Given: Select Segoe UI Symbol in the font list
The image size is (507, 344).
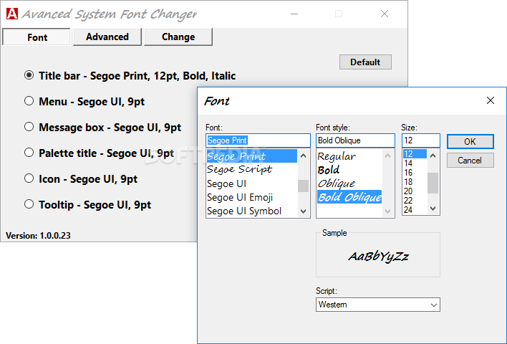Looking at the screenshot, I should [252, 211].
